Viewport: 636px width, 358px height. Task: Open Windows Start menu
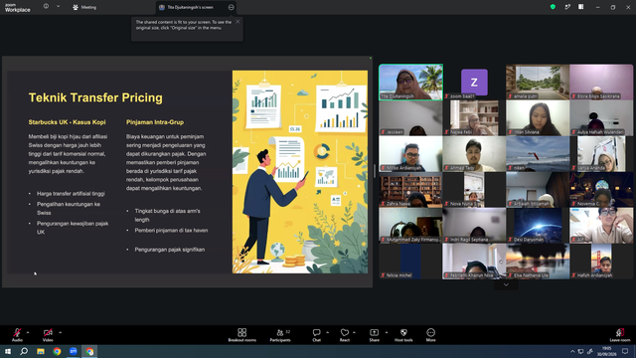pyautogui.click(x=8, y=351)
